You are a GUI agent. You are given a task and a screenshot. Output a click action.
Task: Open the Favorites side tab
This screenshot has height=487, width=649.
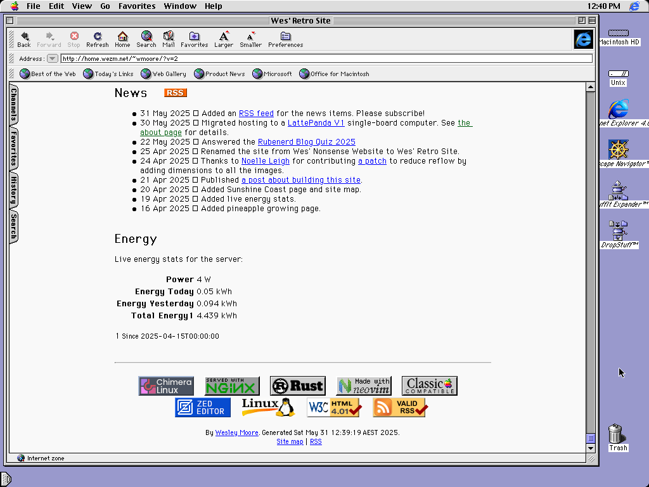14,149
